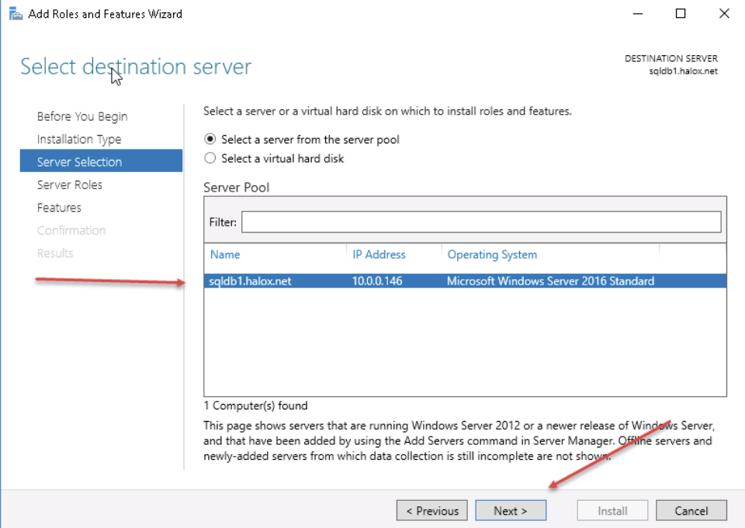Click inside the Filter input field

pos(481,222)
